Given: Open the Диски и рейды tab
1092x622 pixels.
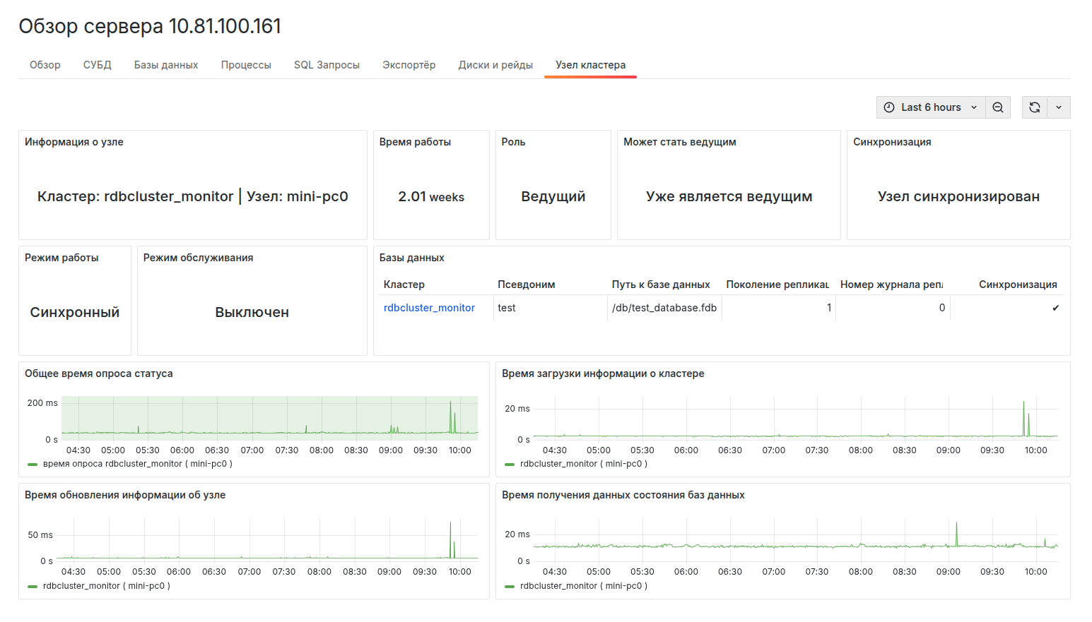Looking at the screenshot, I should [495, 65].
